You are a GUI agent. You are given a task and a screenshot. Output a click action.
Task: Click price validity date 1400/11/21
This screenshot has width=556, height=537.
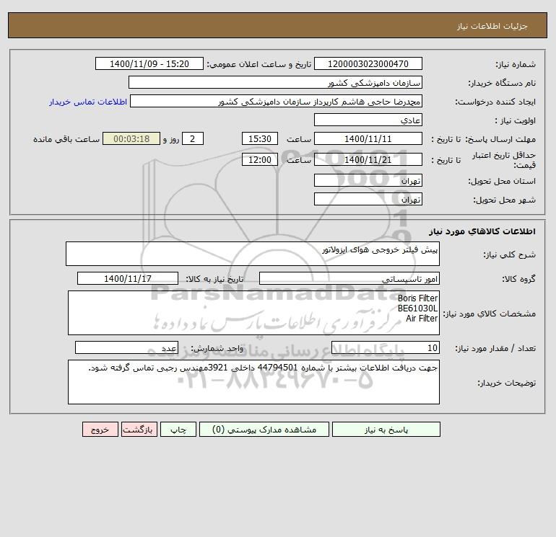(x=368, y=159)
